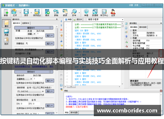Pin the 基本命令 command panel
This screenshot has width=164, height=119.
coord(57,19)
